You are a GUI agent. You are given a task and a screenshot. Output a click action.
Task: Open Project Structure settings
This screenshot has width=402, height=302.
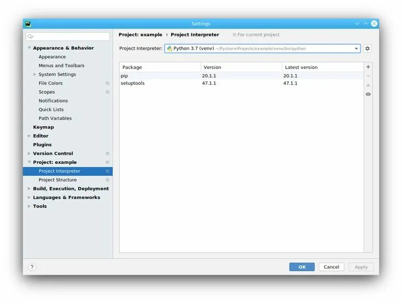tap(57, 180)
